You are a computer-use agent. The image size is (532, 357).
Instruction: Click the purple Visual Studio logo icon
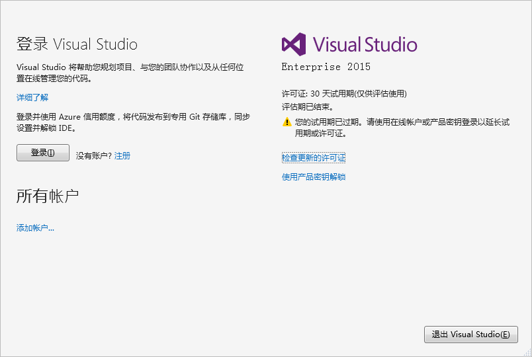(294, 44)
